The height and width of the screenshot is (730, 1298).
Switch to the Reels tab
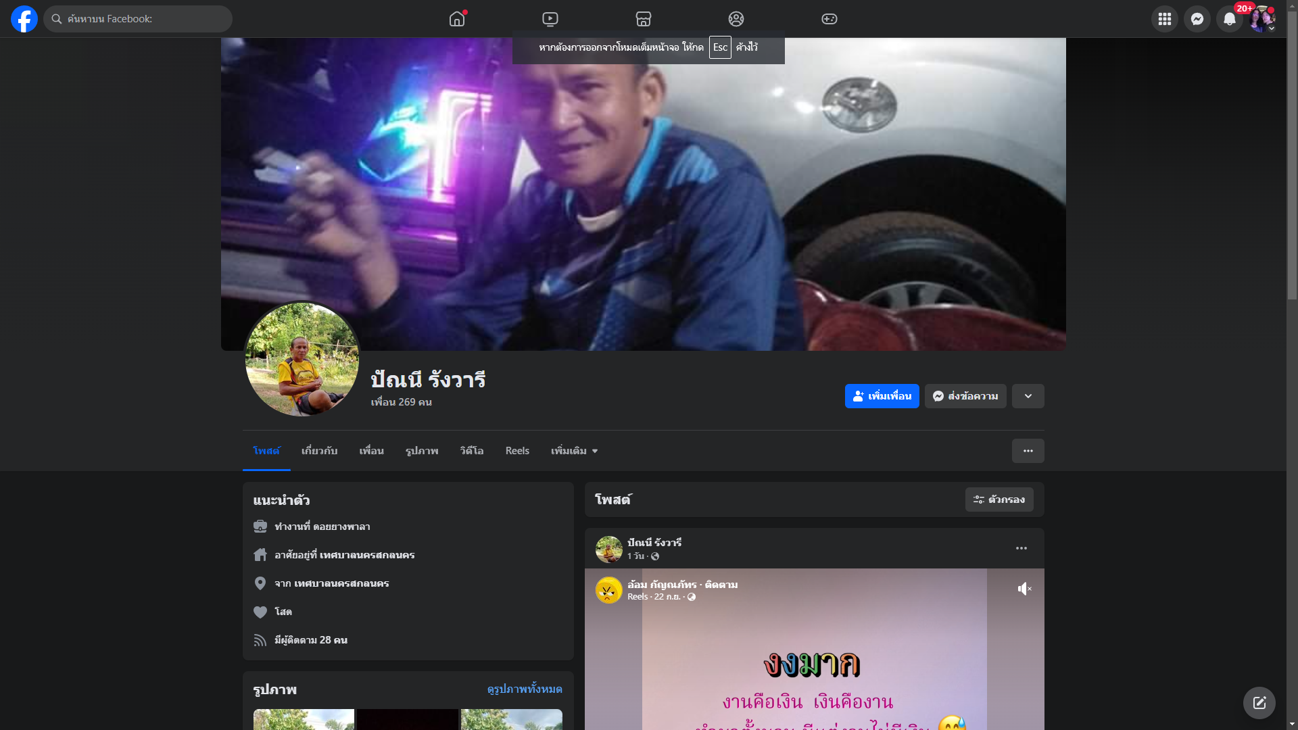517,451
